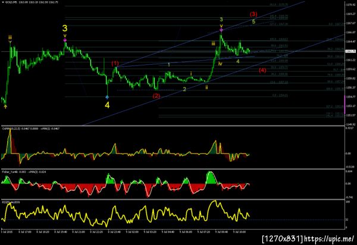Select the large yellow wave 3 label
357x245 pixels.
[x=65, y=29]
